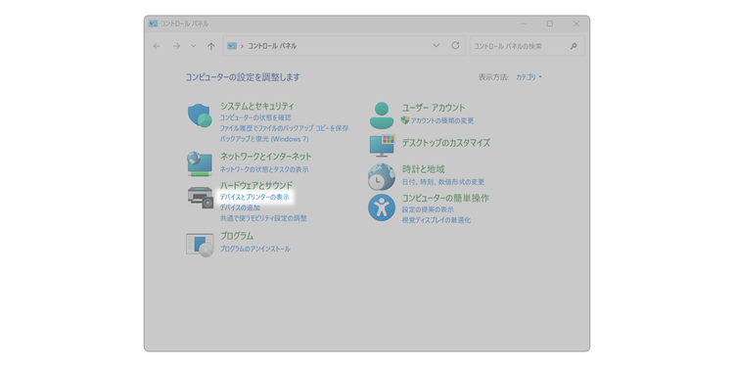Open ハードウェアとサウンド category
The height and width of the screenshot is (367, 734).
[256, 185]
